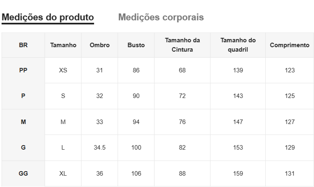Viewport: 314px width, 187px height.
Task: Select the Comprimento column header
Action: click(x=290, y=45)
